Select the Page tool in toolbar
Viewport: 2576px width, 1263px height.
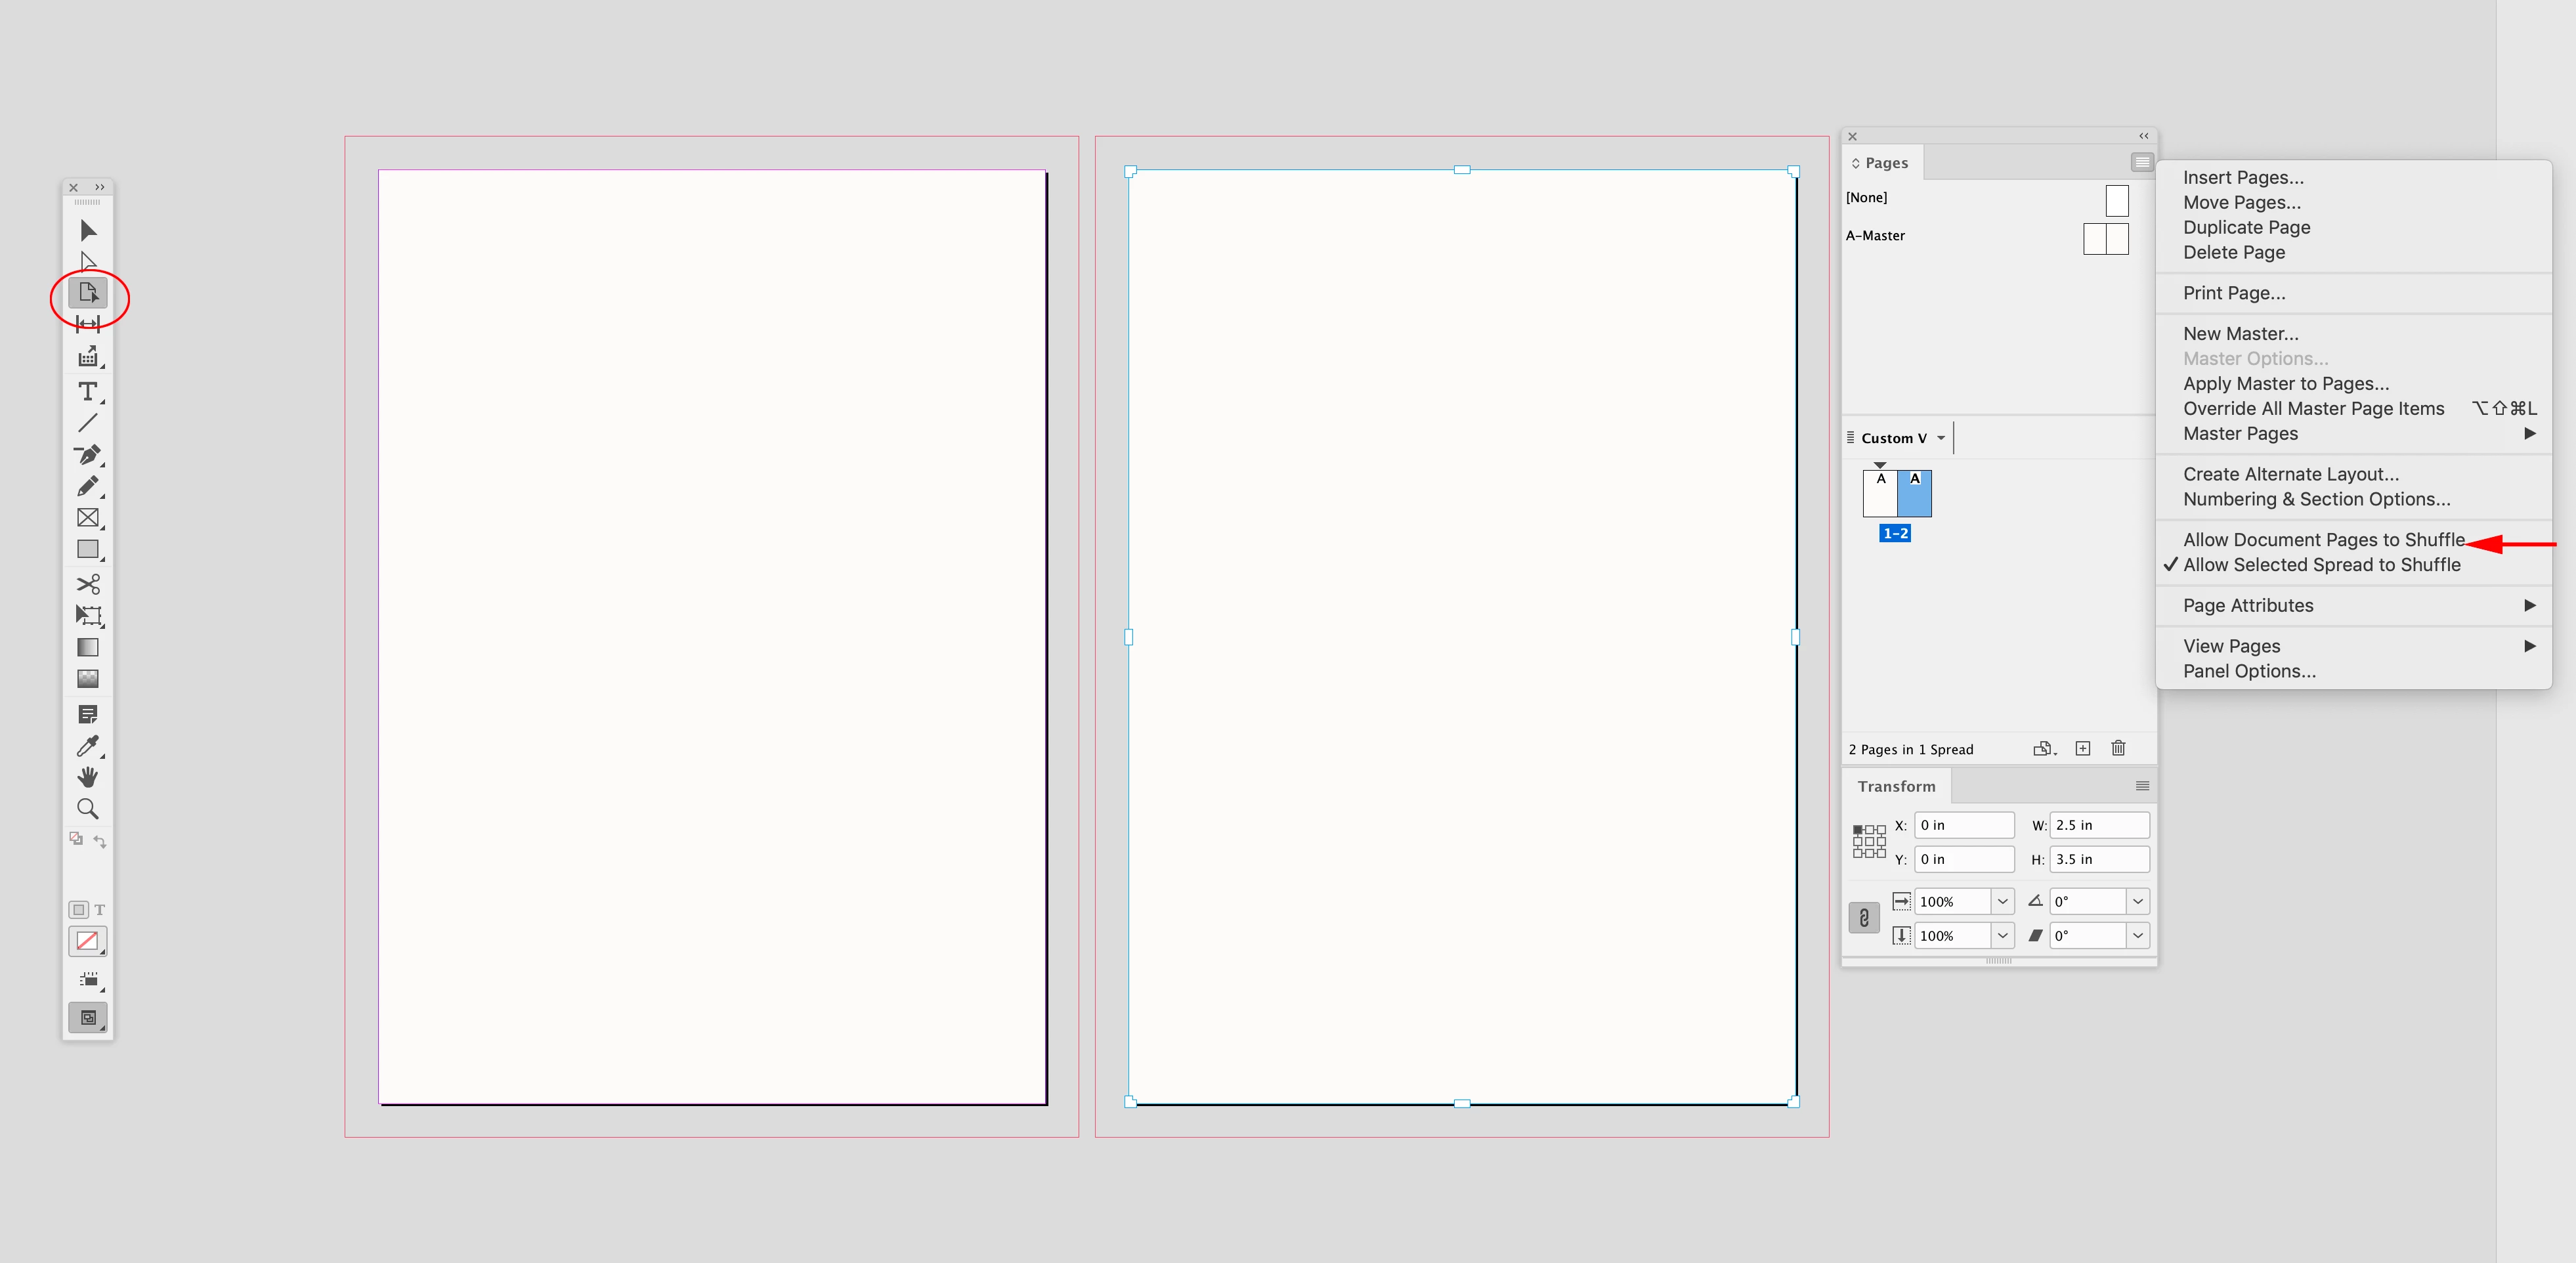point(88,293)
